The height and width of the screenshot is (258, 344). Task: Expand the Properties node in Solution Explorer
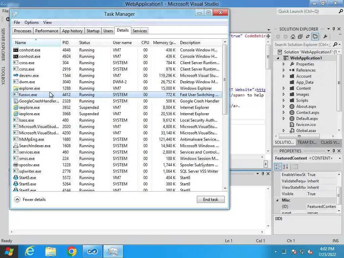point(284,64)
